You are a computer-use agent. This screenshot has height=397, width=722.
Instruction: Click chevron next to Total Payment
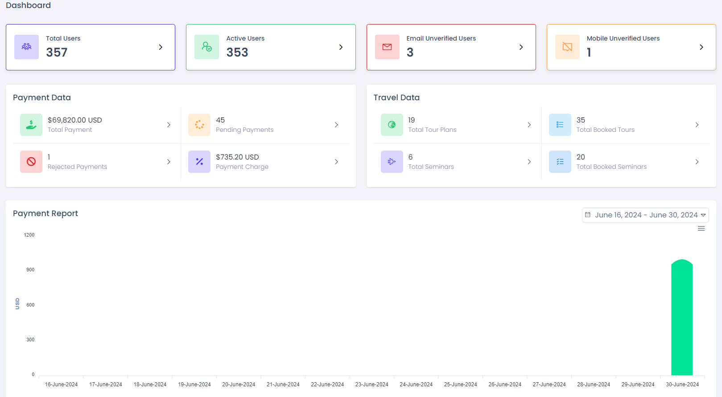point(169,125)
